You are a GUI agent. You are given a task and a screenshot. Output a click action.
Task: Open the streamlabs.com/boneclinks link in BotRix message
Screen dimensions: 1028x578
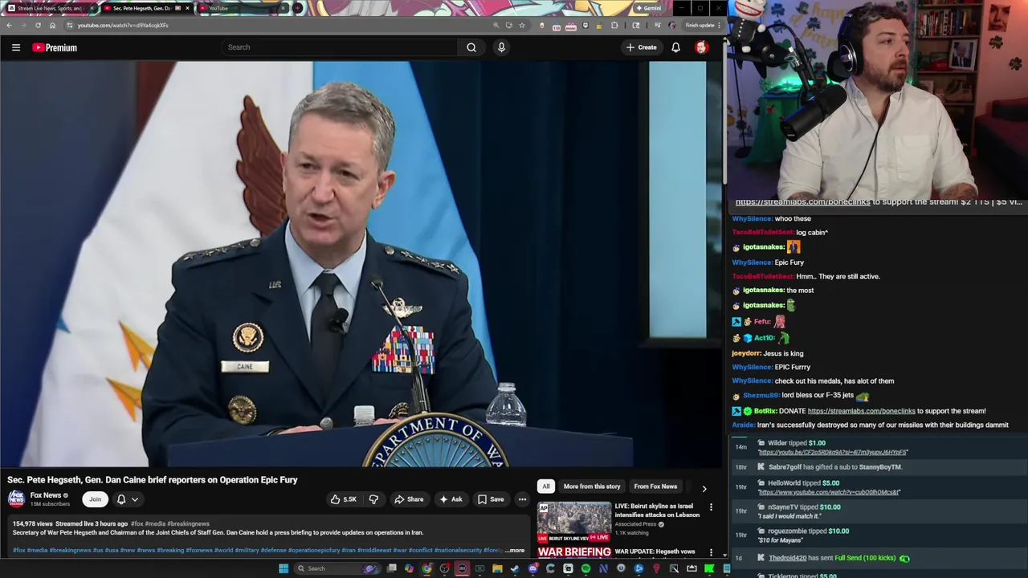pos(861,411)
